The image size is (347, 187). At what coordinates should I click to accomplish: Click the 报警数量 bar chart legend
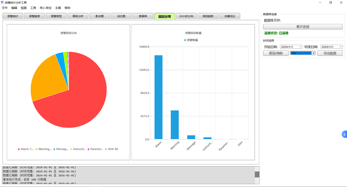[x=191, y=40]
